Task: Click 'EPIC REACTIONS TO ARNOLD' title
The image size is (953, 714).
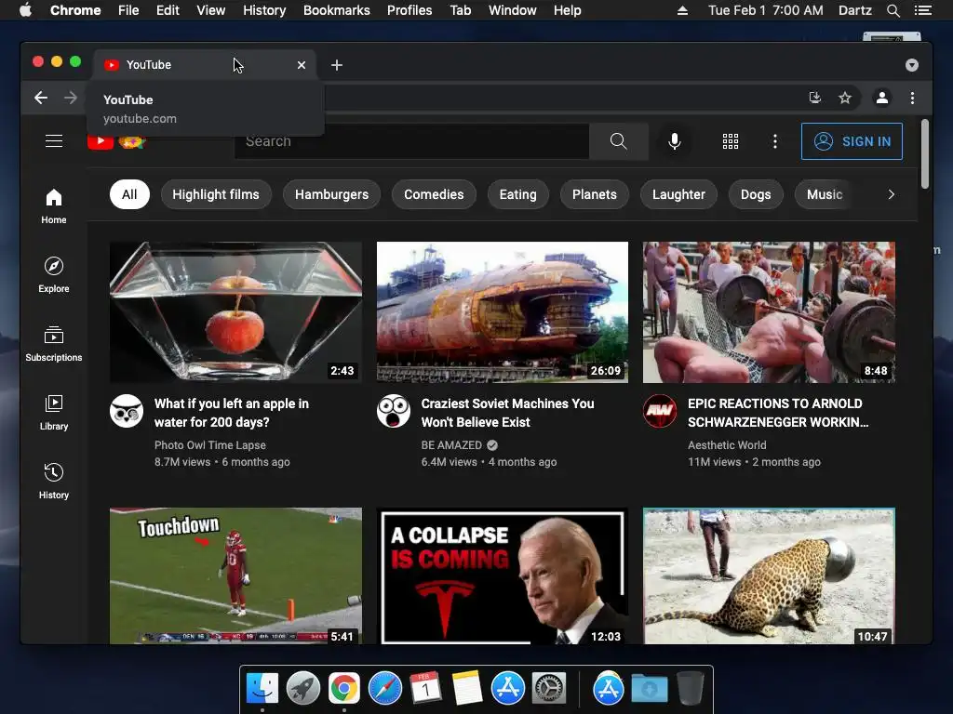Action: pos(778,413)
